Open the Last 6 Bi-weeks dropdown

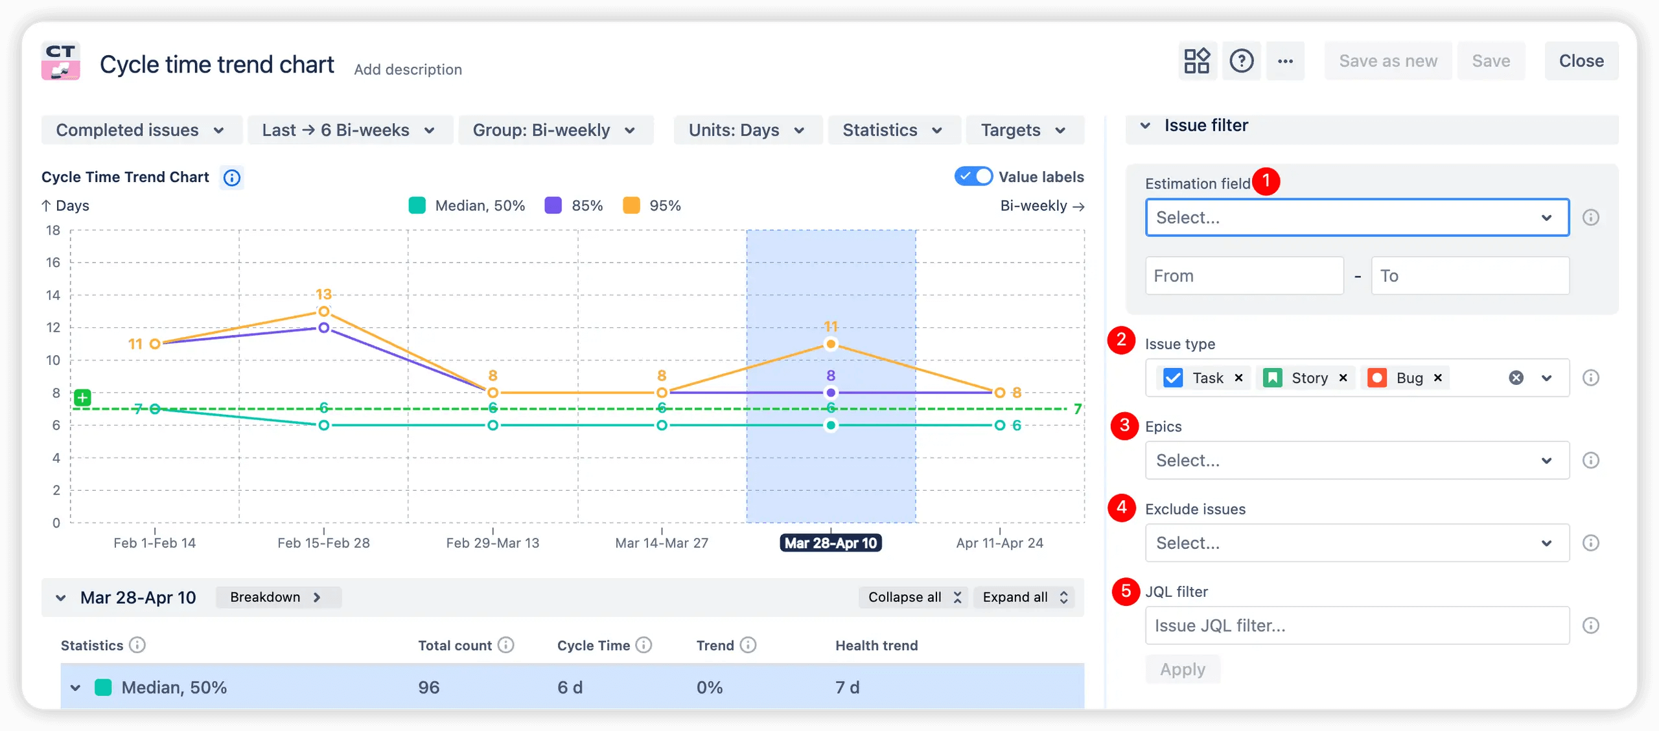coord(350,130)
